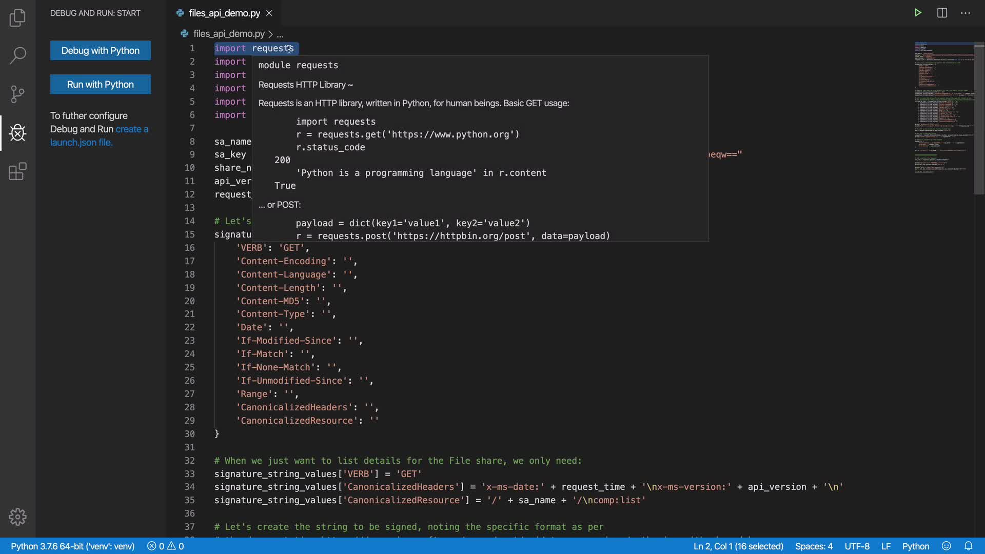985x554 pixels.
Task: Open editor More Actions ellipsis
Action: (x=966, y=13)
